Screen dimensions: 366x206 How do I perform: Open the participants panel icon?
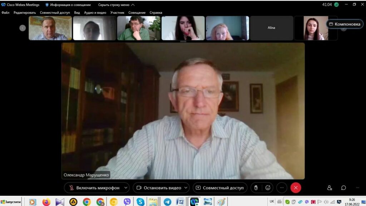(x=330, y=188)
